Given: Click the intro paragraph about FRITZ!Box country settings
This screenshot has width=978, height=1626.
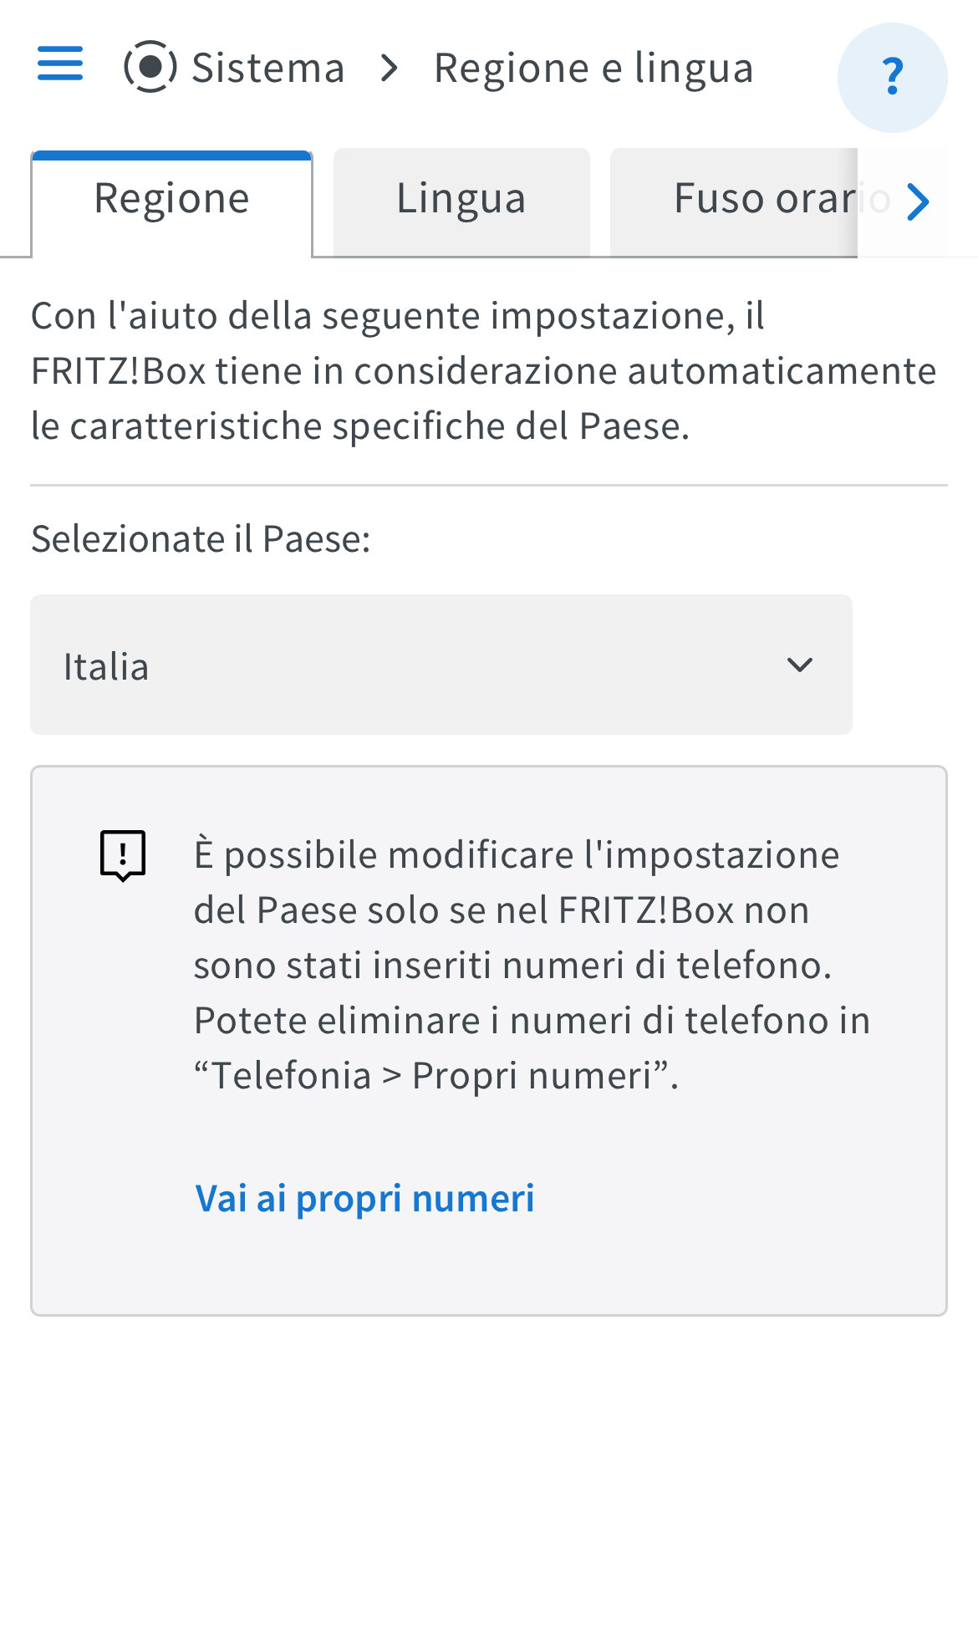Looking at the screenshot, I should tap(483, 371).
